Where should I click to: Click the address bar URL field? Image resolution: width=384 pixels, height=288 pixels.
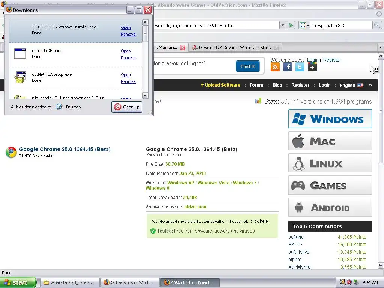216,25
